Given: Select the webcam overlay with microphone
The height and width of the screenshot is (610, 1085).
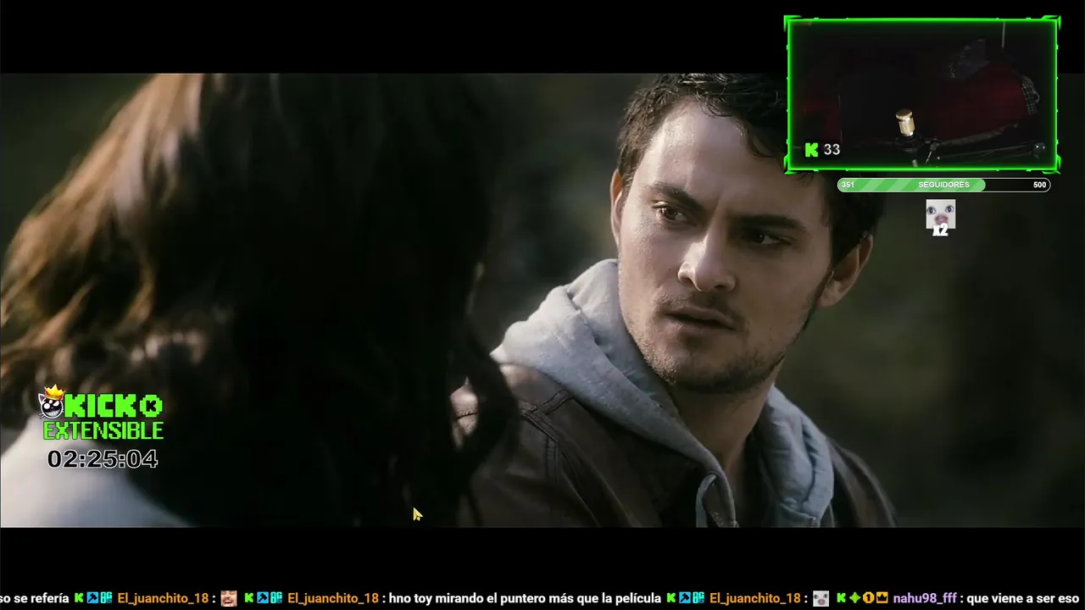Looking at the screenshot, I should pos(922,94).
